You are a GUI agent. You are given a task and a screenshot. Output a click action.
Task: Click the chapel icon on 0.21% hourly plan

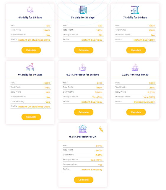pyautogui.click(x=83, y=67)
